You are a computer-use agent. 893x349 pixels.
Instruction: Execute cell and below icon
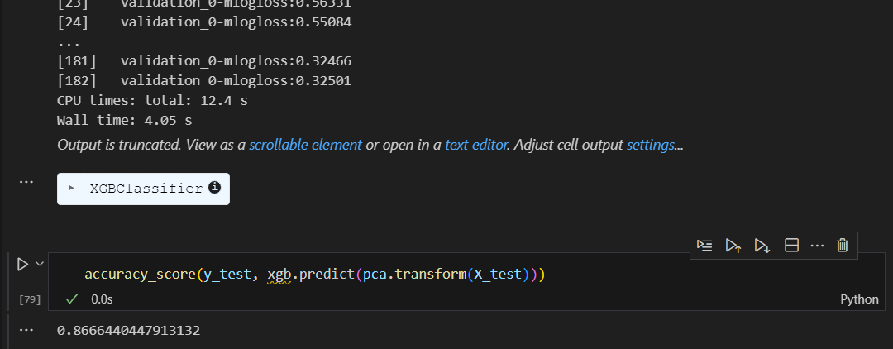pos(762,246)
